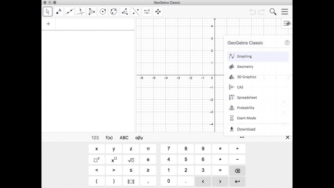Open the hamburger main menu
Viewport: 334px width, 188px height.
pos(284,12)
